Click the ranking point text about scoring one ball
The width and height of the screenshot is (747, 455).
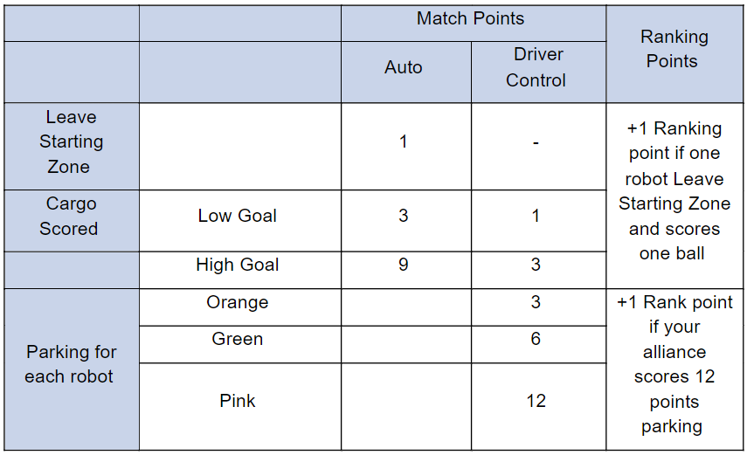click(674, 191)
